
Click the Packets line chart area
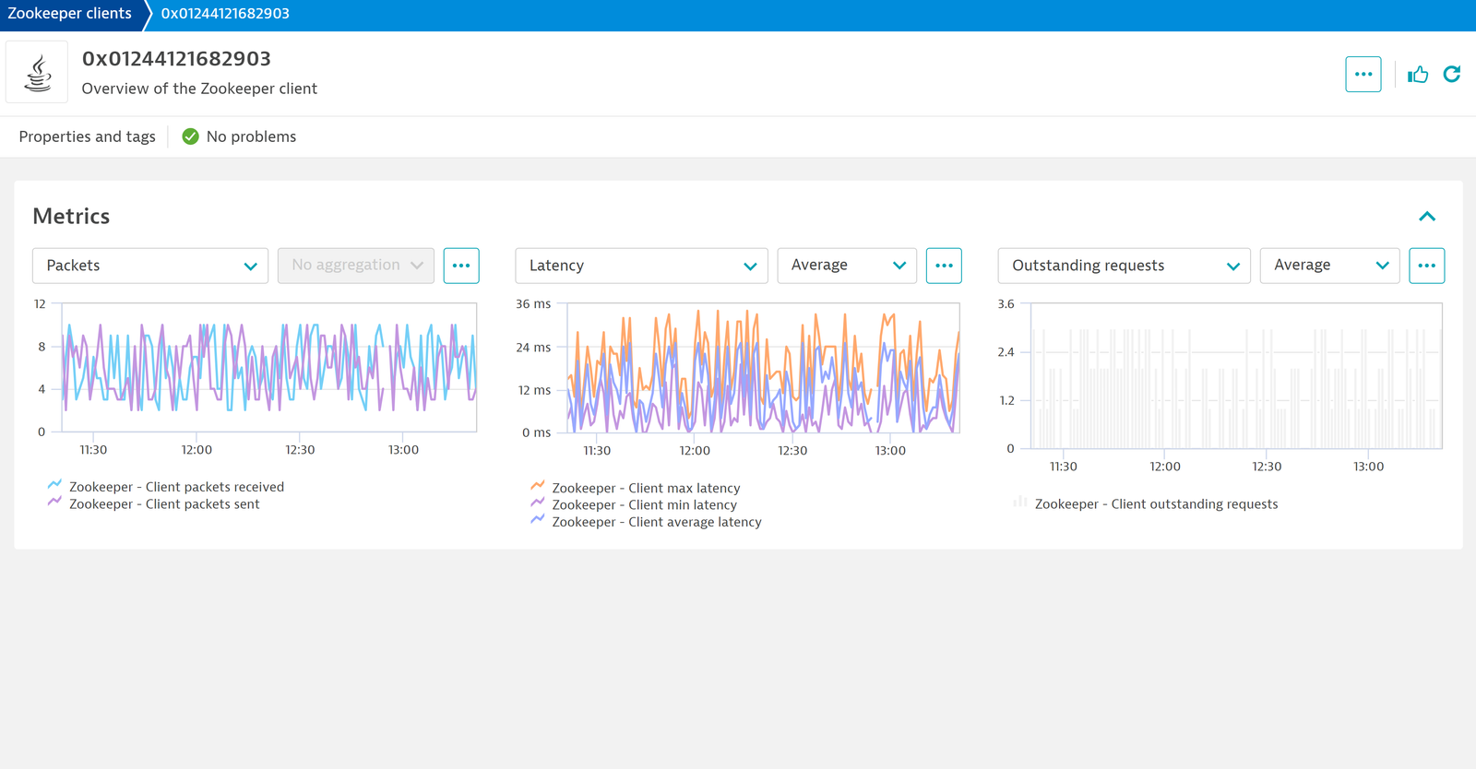click(268, 367)
